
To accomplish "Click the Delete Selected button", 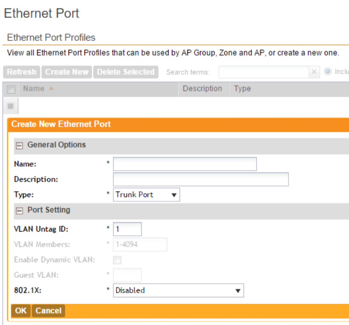I will coord(126,72).
